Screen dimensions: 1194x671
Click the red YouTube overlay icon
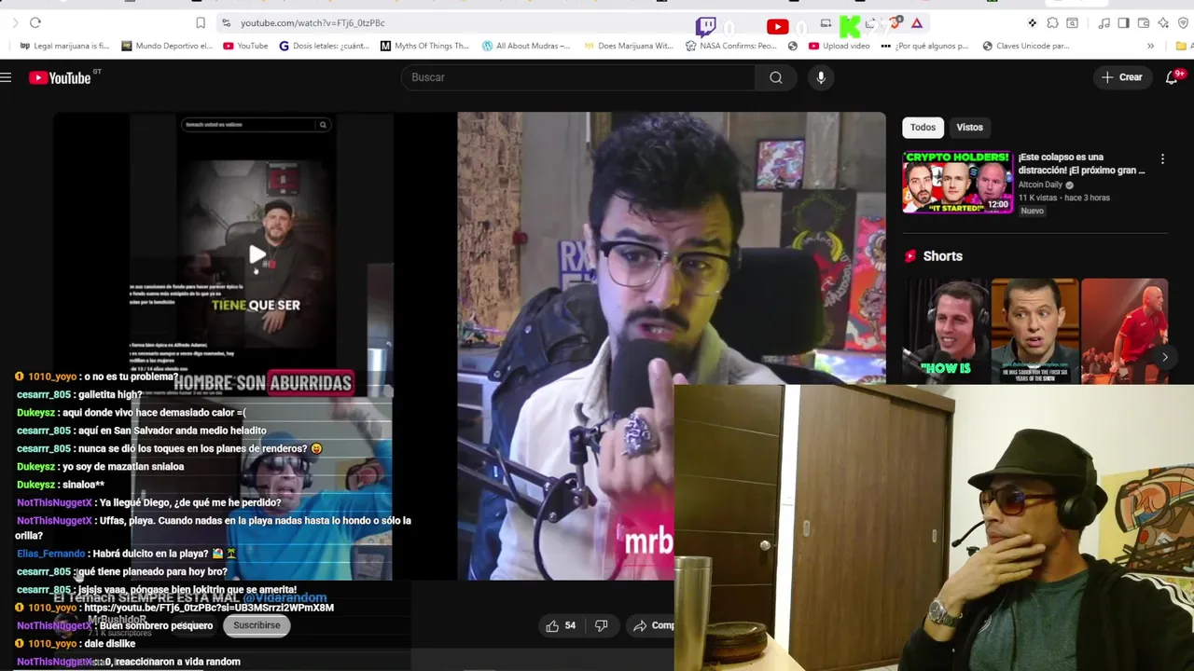tap(777, 27)
